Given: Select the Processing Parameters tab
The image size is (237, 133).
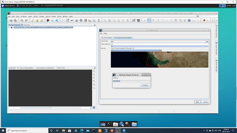Looking at the screenshot, I should point(123,38).
